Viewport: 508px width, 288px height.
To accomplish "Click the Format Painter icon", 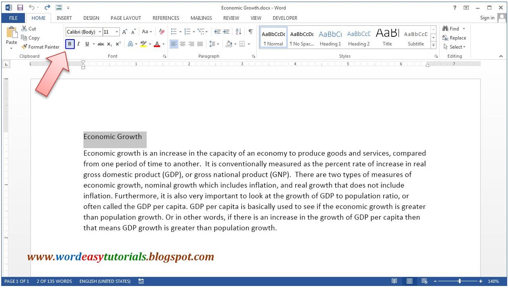I will 24,47.
